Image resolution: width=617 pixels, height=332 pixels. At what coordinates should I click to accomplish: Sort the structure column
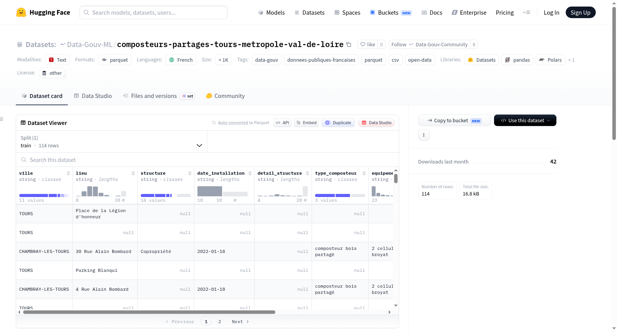(190, 173)
